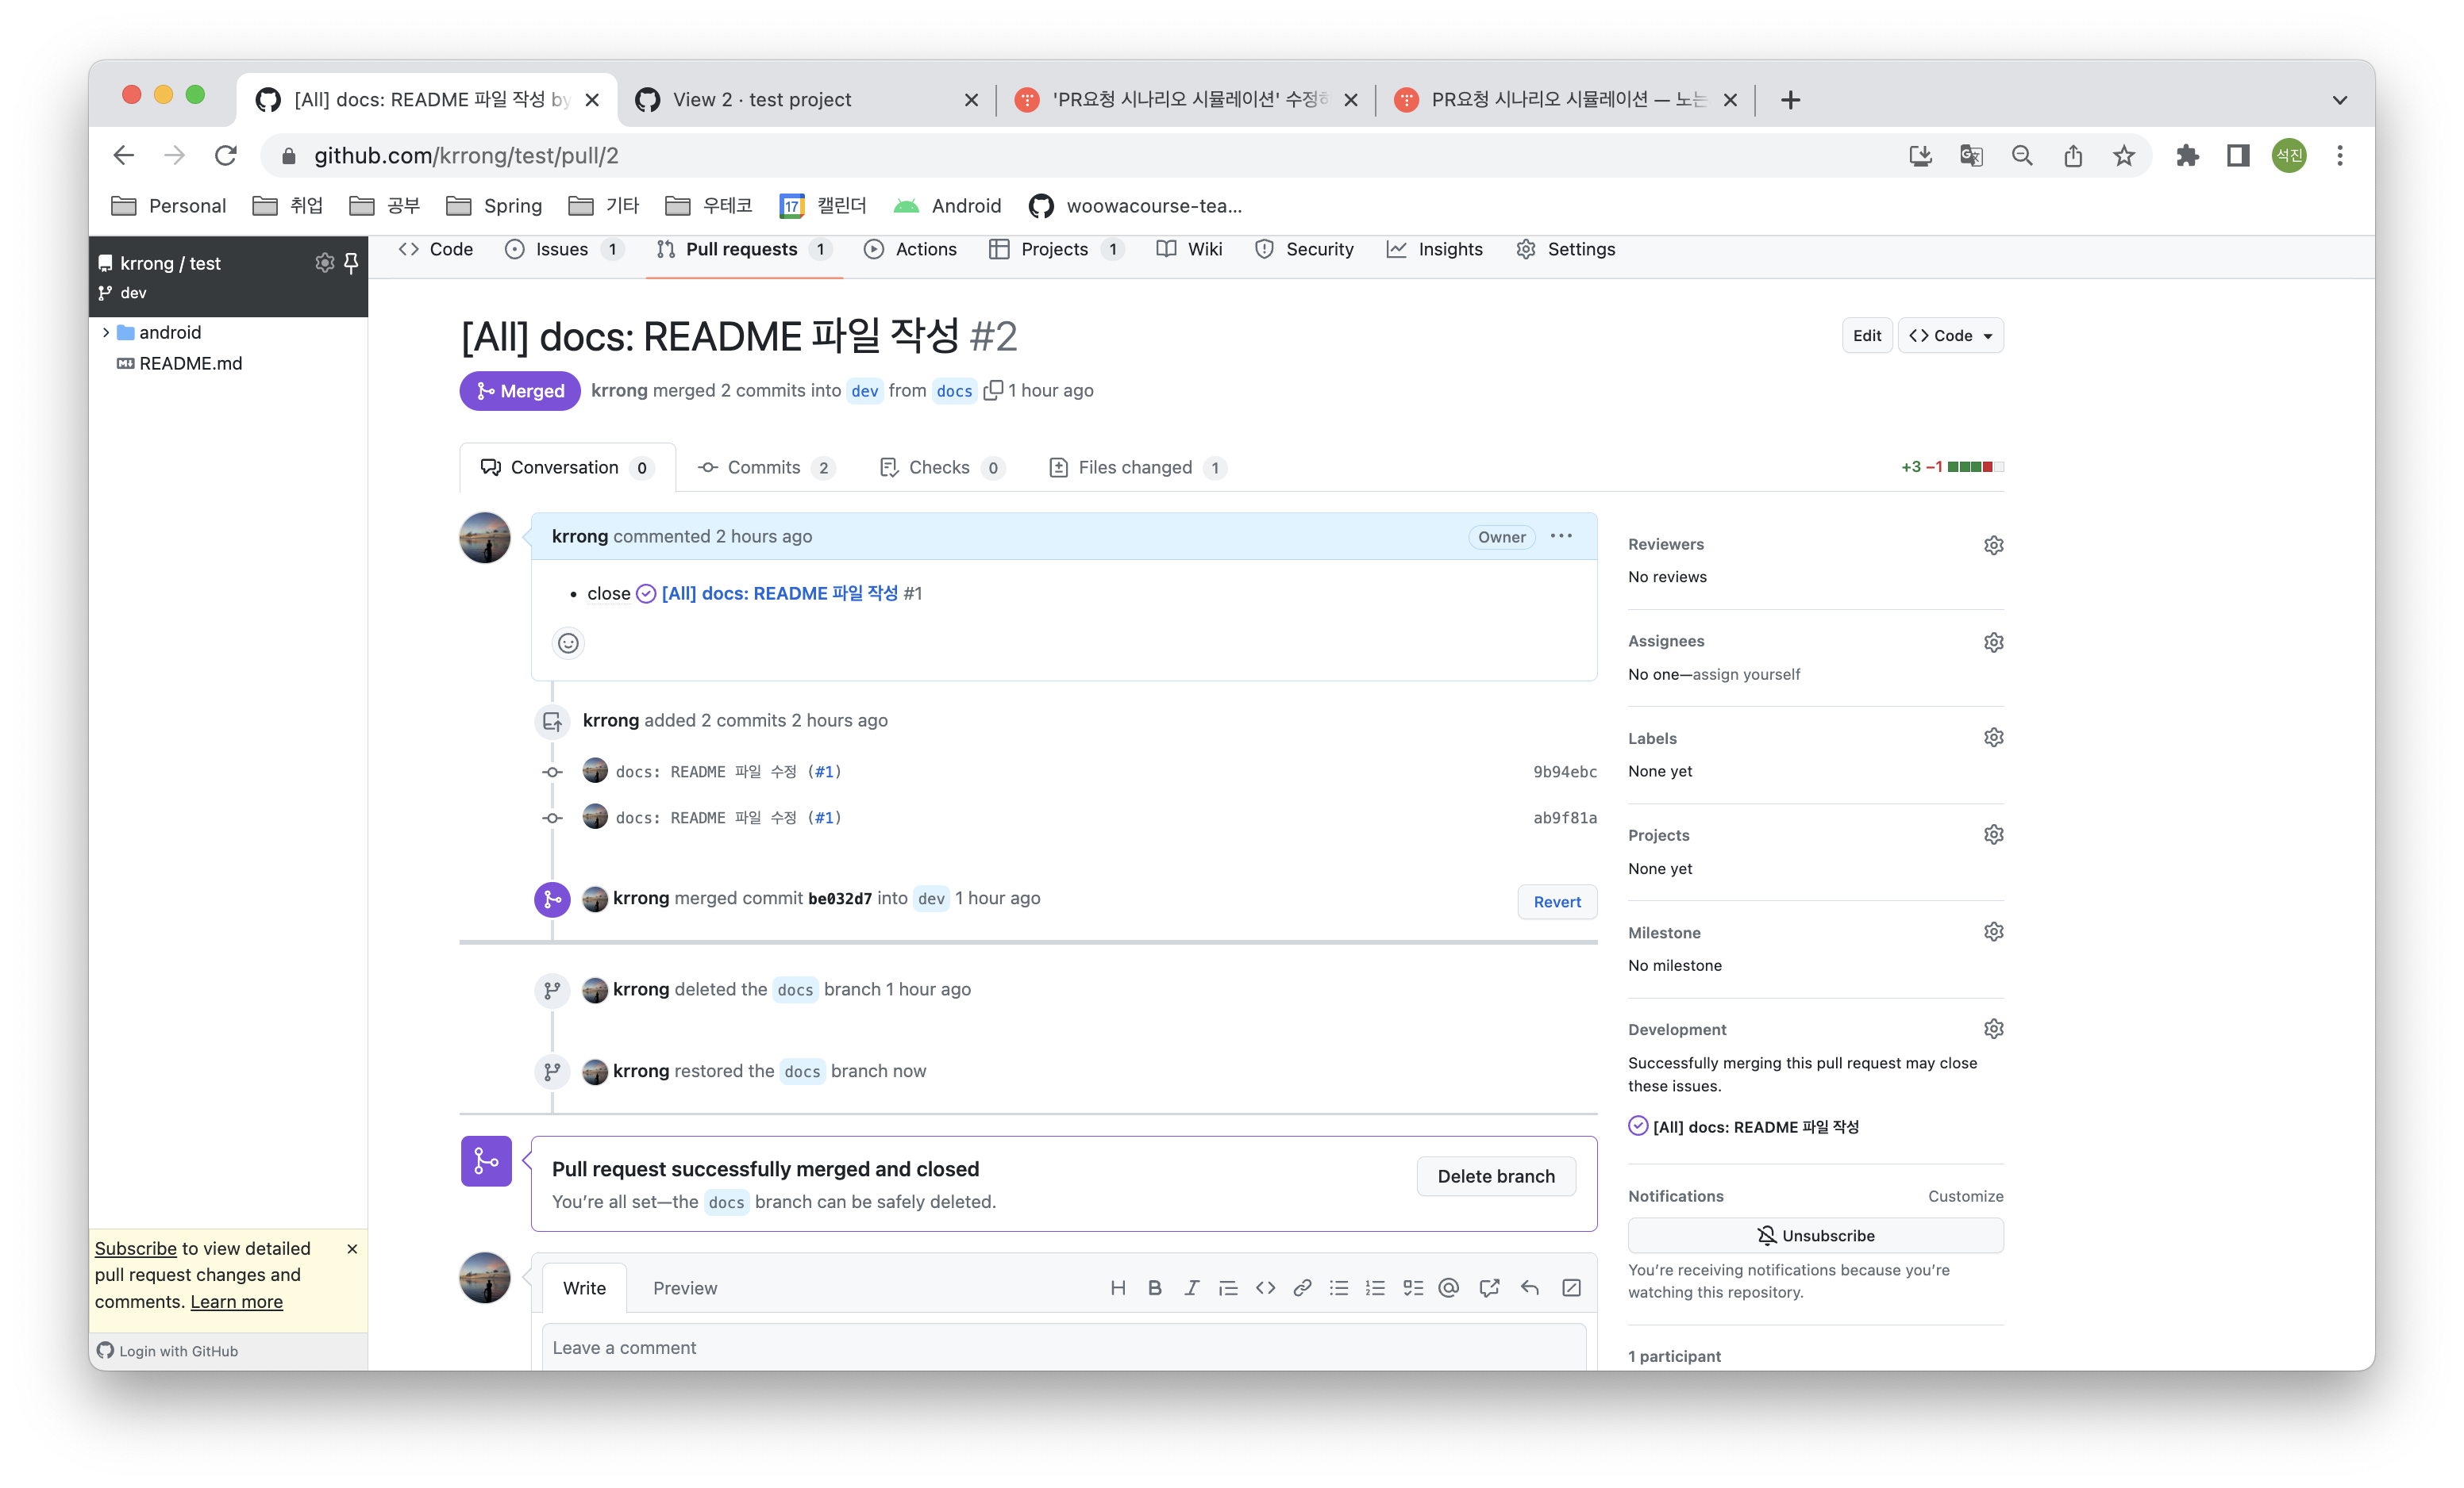
Task: Insert a saved reply from toolbar
Action: click(1530, 1288)
